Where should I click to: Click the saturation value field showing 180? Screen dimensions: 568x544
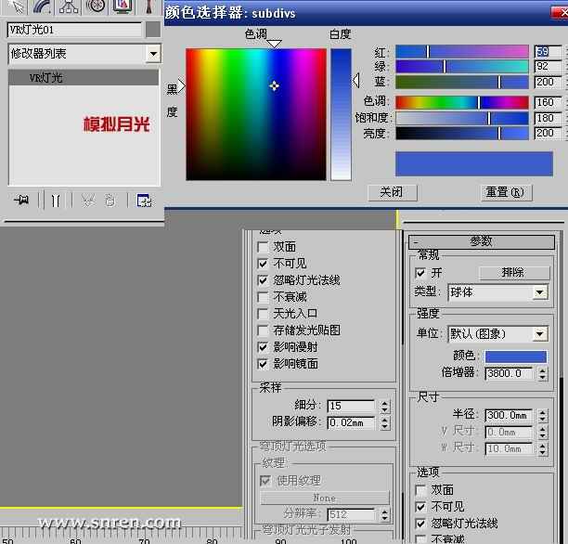tap(549, 118)
